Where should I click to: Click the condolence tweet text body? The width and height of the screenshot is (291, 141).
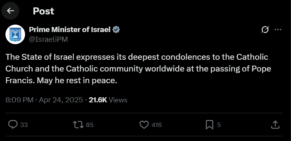[138, 69]
